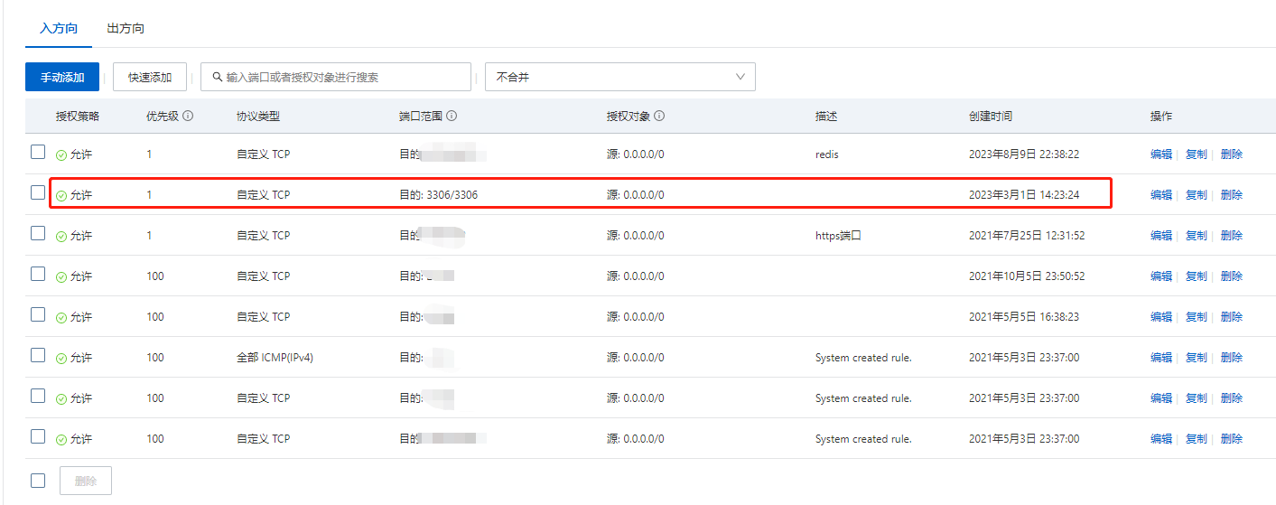
Task: Click 编辑 for rule created 2021年5月5日
Action: click(x=1161, y=317)
